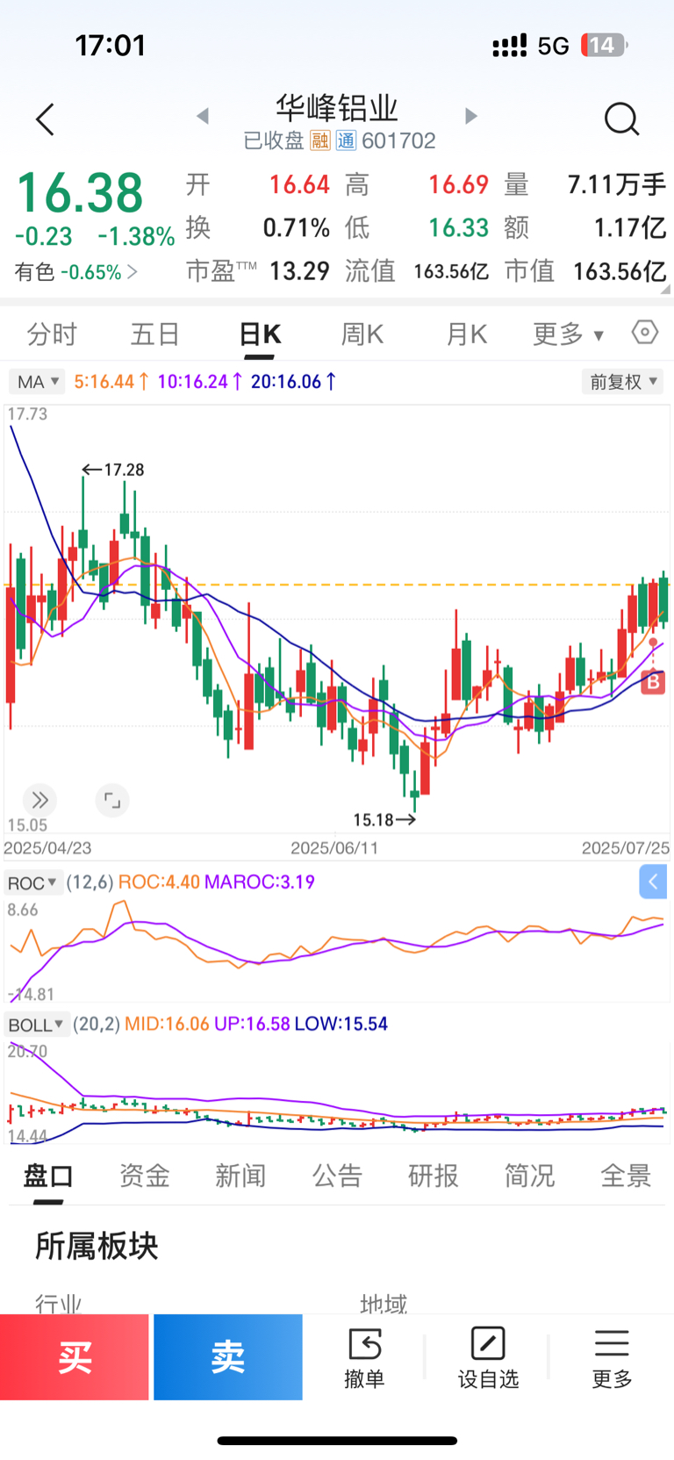Screen dimensions: 674x1460
Task: Tap the red 买 buy button
Action: (75, 1356)
